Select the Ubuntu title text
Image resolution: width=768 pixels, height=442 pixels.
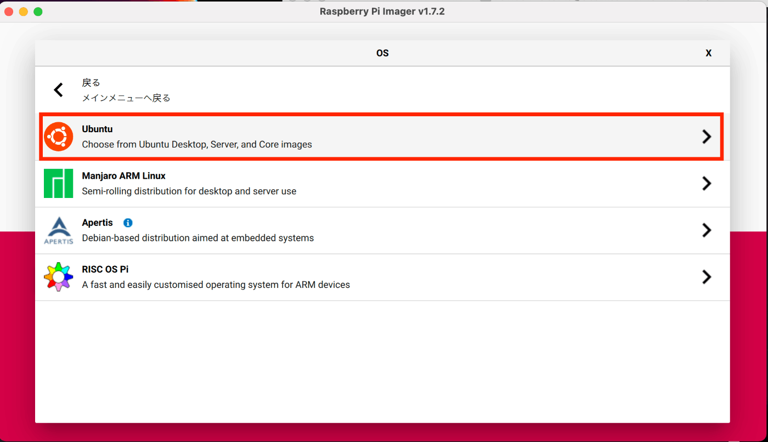[x=97, y=129]
